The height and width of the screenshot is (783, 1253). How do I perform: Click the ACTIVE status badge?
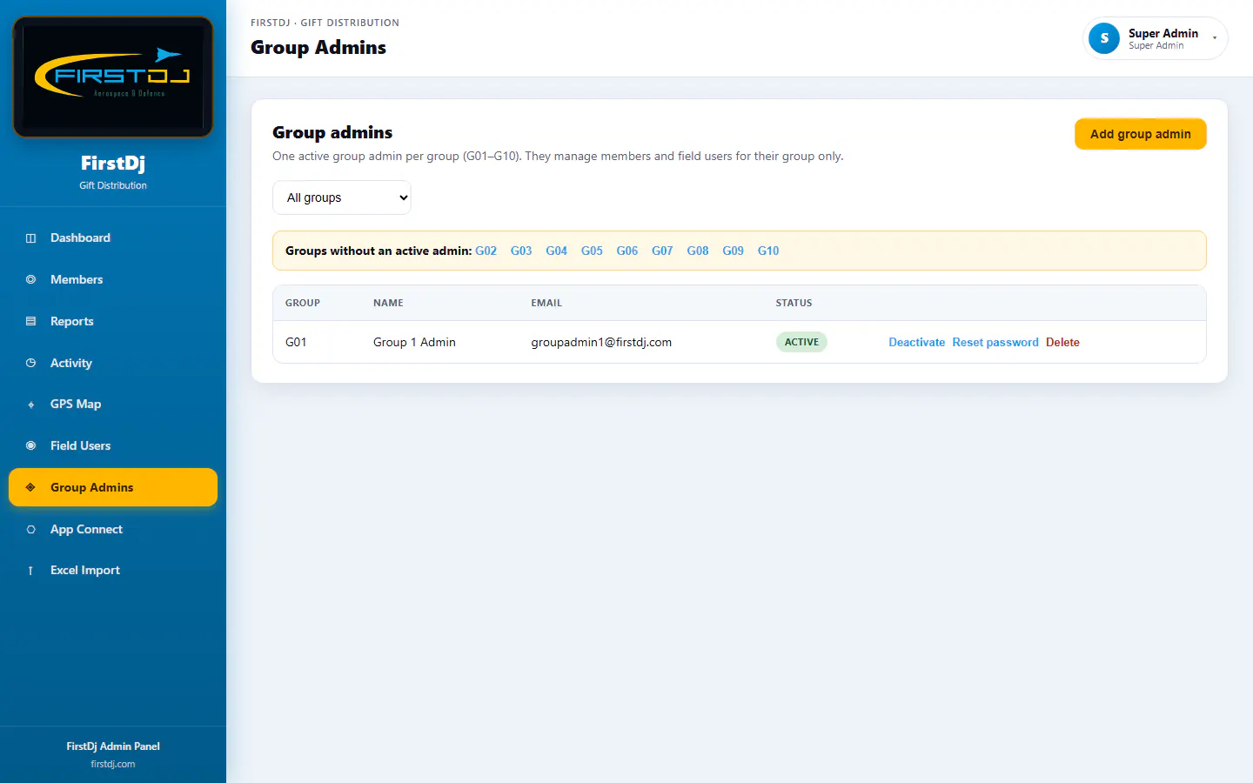point(801,343)
